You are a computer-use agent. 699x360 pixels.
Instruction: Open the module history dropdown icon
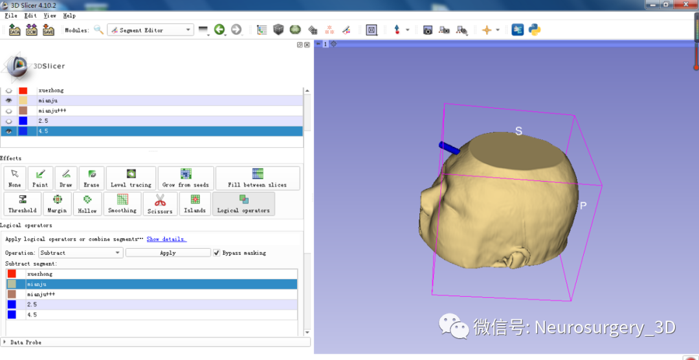[204, 30]
